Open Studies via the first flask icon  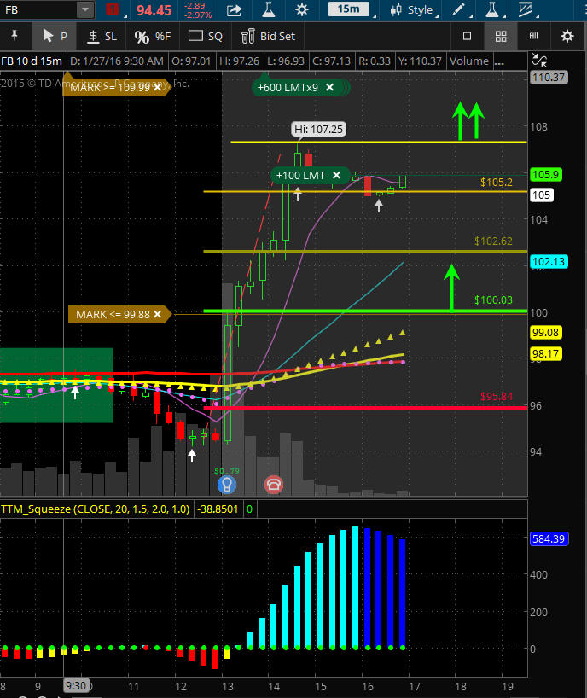(x=269, y=9)
